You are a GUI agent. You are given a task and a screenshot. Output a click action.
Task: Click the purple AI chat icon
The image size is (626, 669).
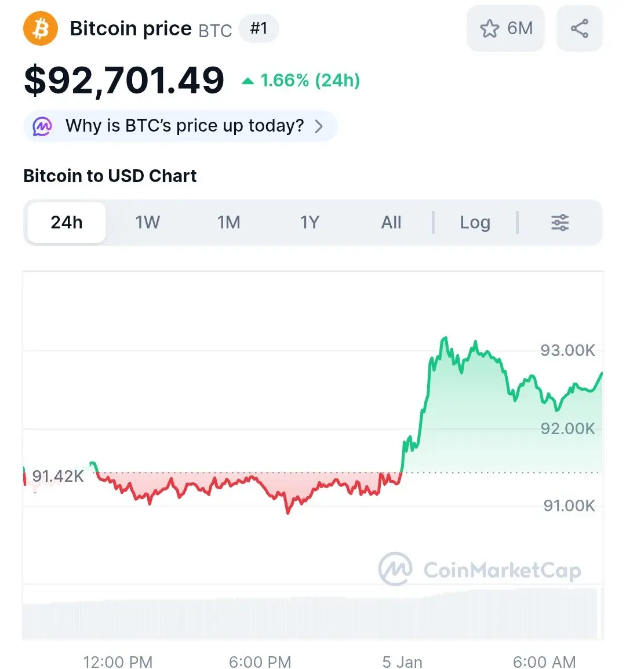point(42,126)
